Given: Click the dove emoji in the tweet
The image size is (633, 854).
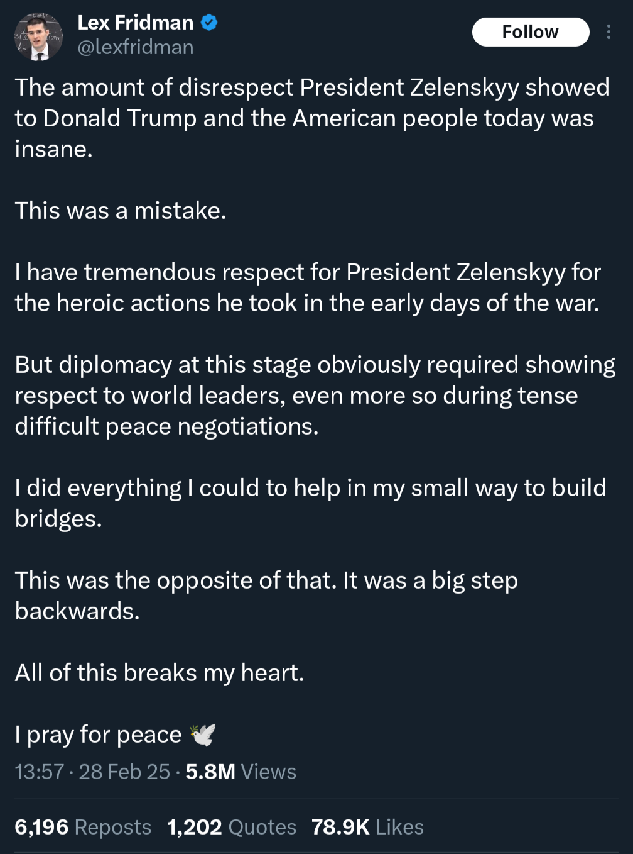Looking at the screenshot, I should tap(203, 735).
